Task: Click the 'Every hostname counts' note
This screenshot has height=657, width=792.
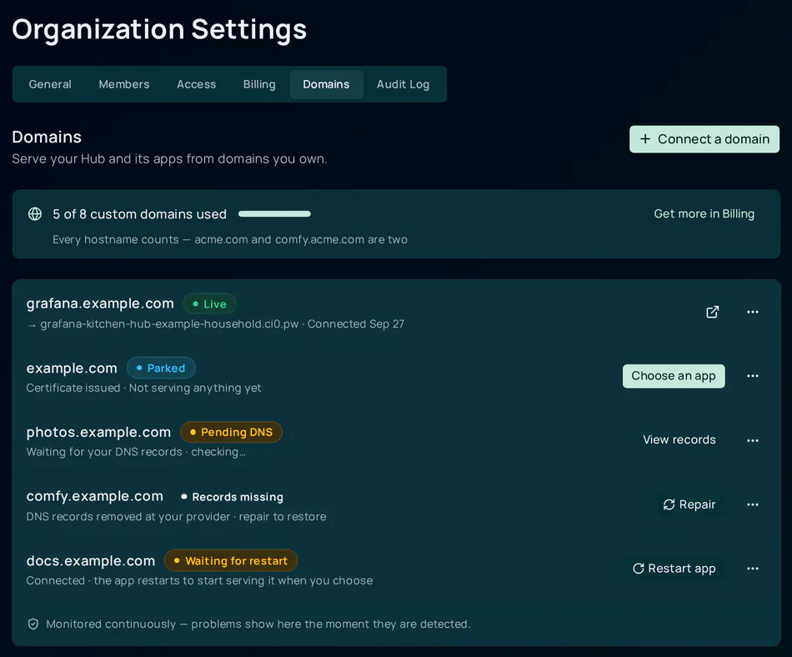Action: coord(230,239)
